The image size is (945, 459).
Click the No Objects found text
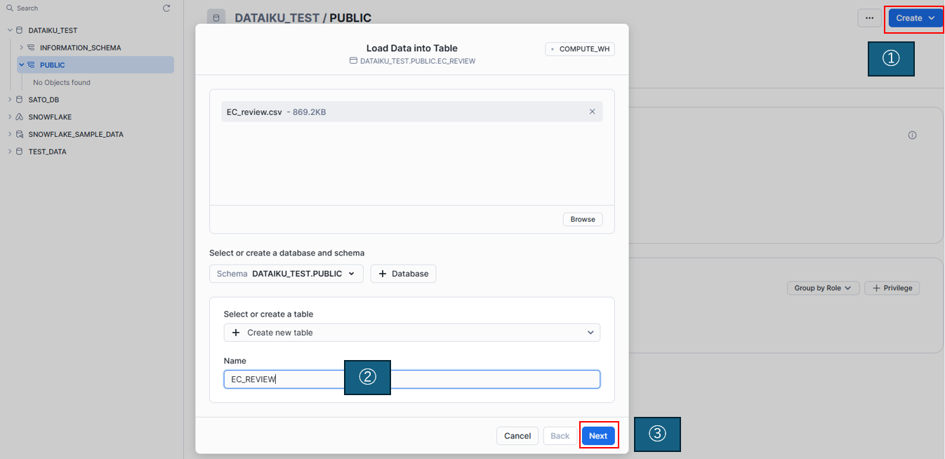tap(62, 83)
